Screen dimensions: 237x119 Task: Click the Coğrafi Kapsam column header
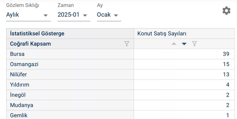point(31,44)
